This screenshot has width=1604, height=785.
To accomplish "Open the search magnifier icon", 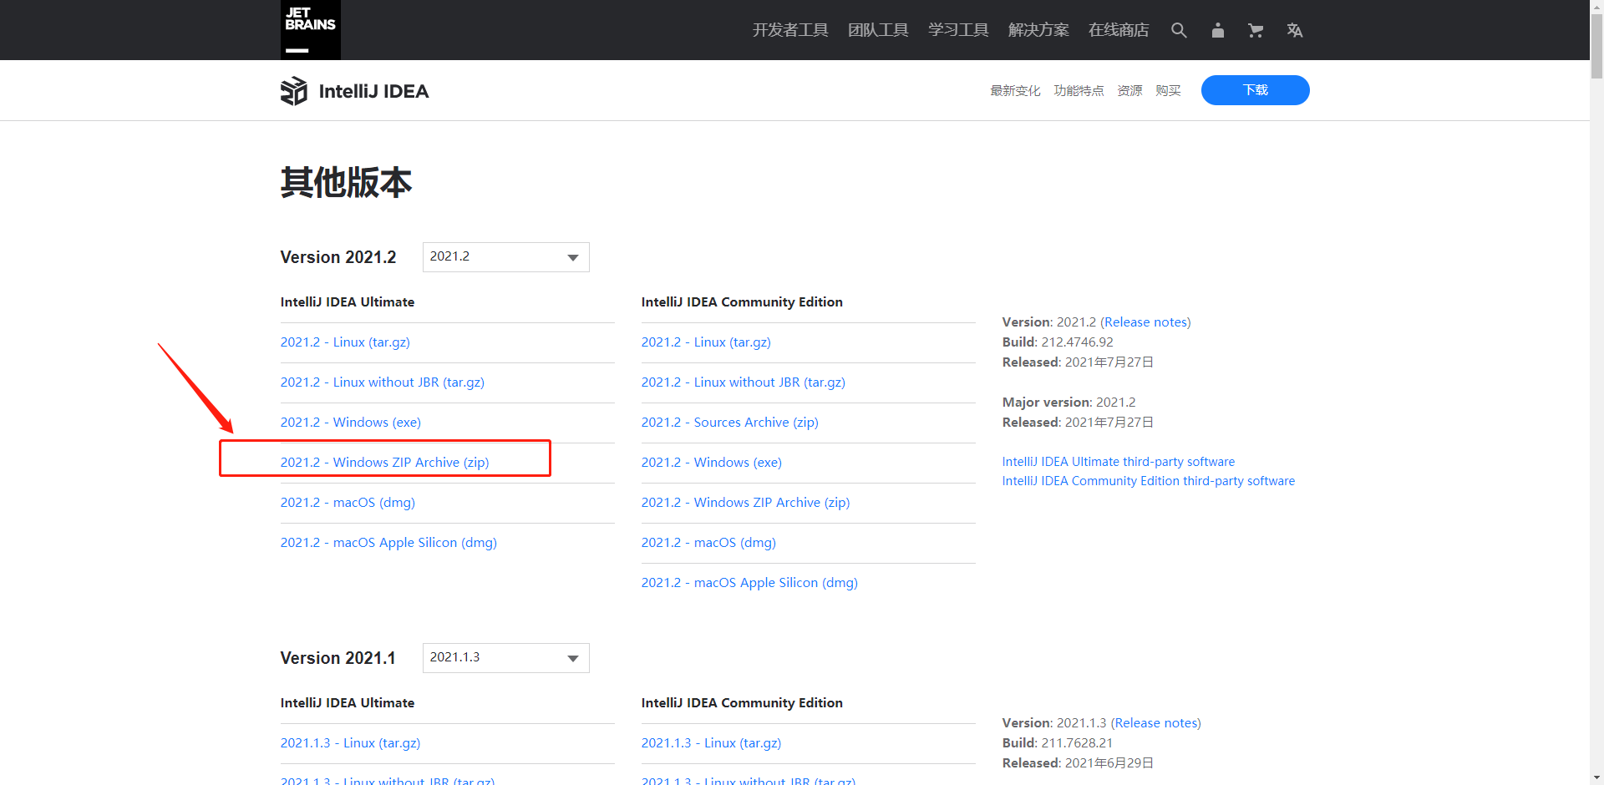I will point(1179,30).
